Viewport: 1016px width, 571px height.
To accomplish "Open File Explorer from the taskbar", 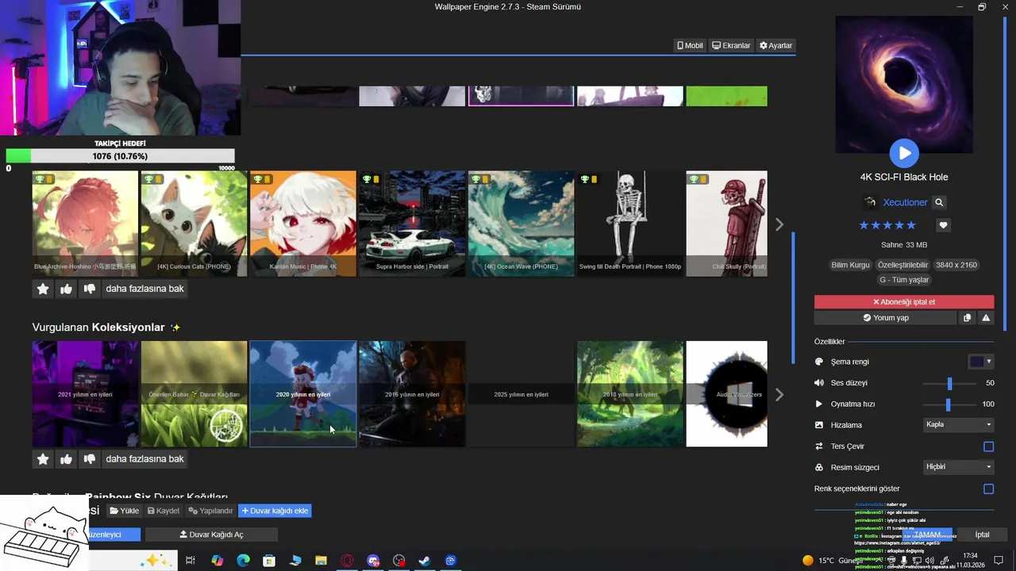I will (x=321, y=561).
